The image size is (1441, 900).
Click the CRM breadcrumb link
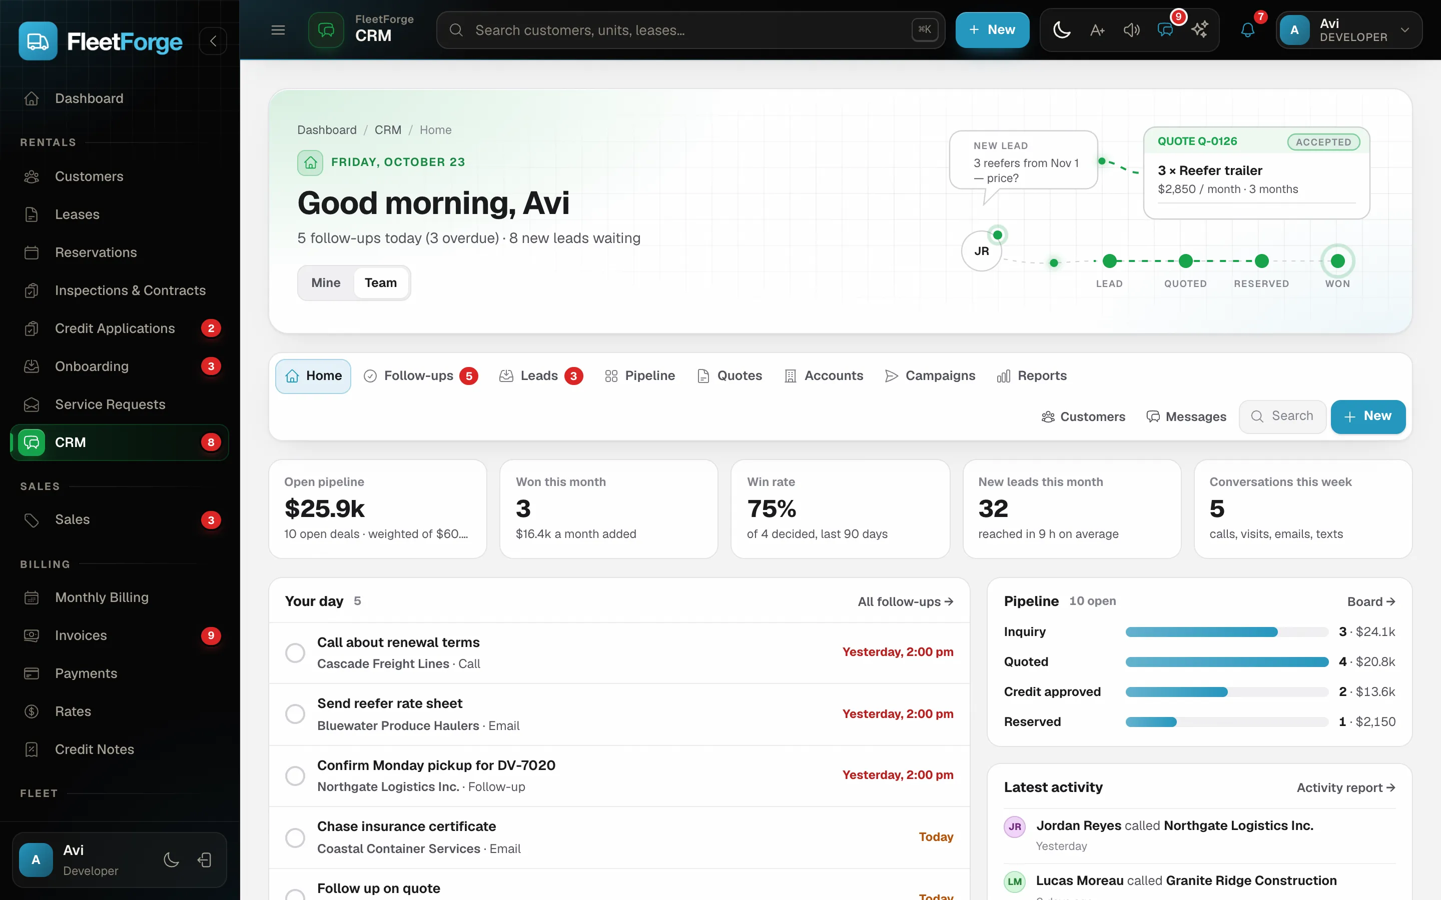pos(388,130)
